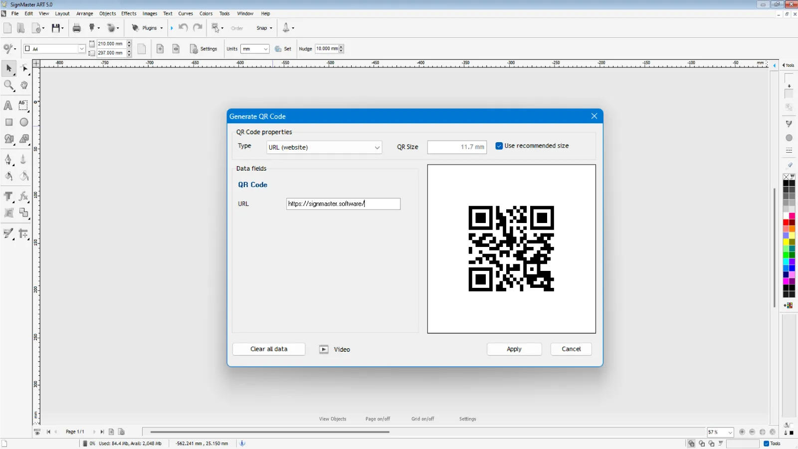Viewport: 798px width, 449px height.
Task: Increase the Nudge value stepper
Action: 341,47
